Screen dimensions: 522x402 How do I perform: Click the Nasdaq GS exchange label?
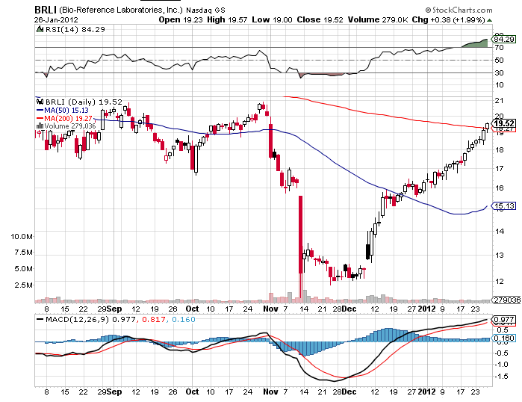tap(205, 10)
